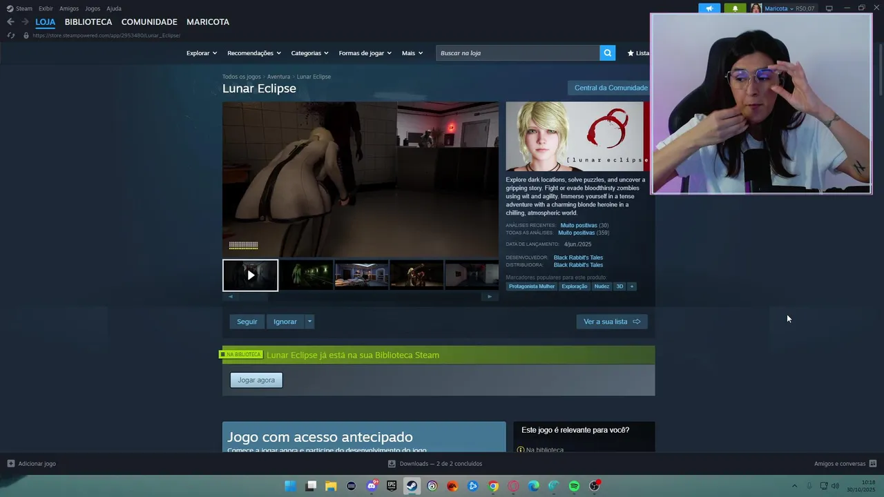Image resolution: width=884 pixels, height=497 pixels.
Task: Select the Protagonista Mulher tag
Action: 532,286
